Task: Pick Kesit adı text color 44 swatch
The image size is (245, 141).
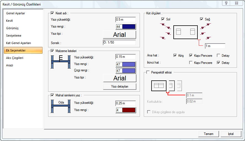Action: pyautogui.click(x=126, y=27)
